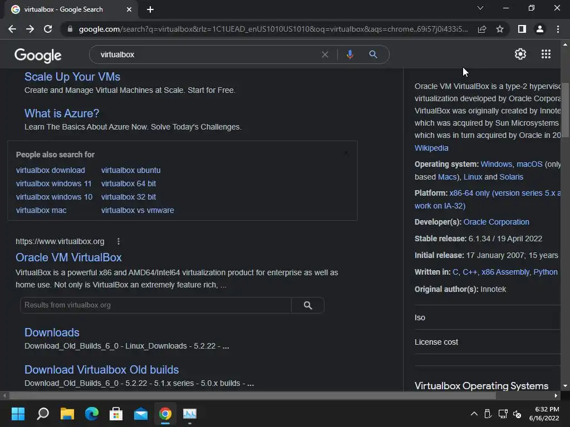Show hidden system tray icons
This screenshot has height=427, width=570.
pyautogui.click(x=474, y=414)
